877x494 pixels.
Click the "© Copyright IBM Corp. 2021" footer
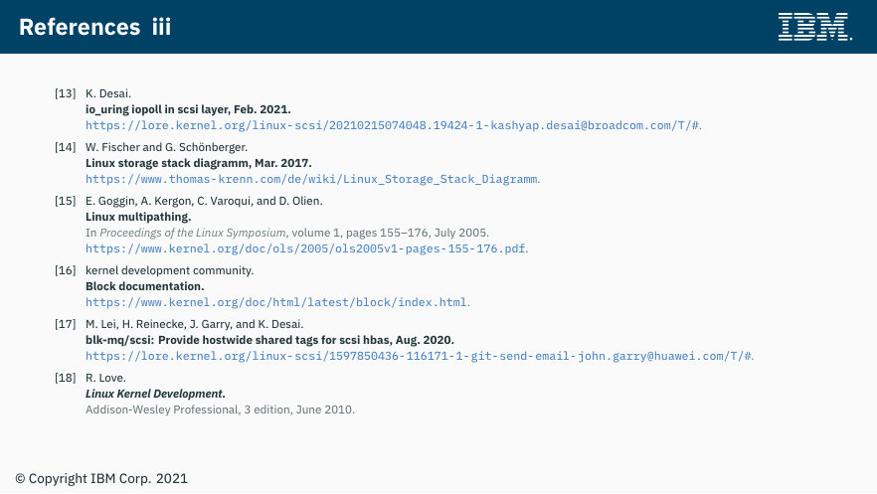pyautogui.click(x=101, y=479)
